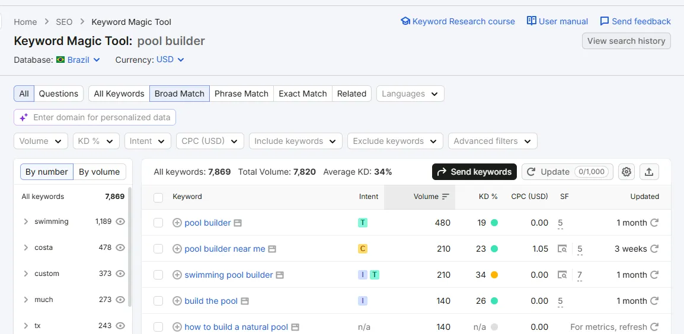Open SERP view icon beside 'build the pool'
The height and width of the screenshot is (334, 684).
pyautogui.click(x=245, y=301)
